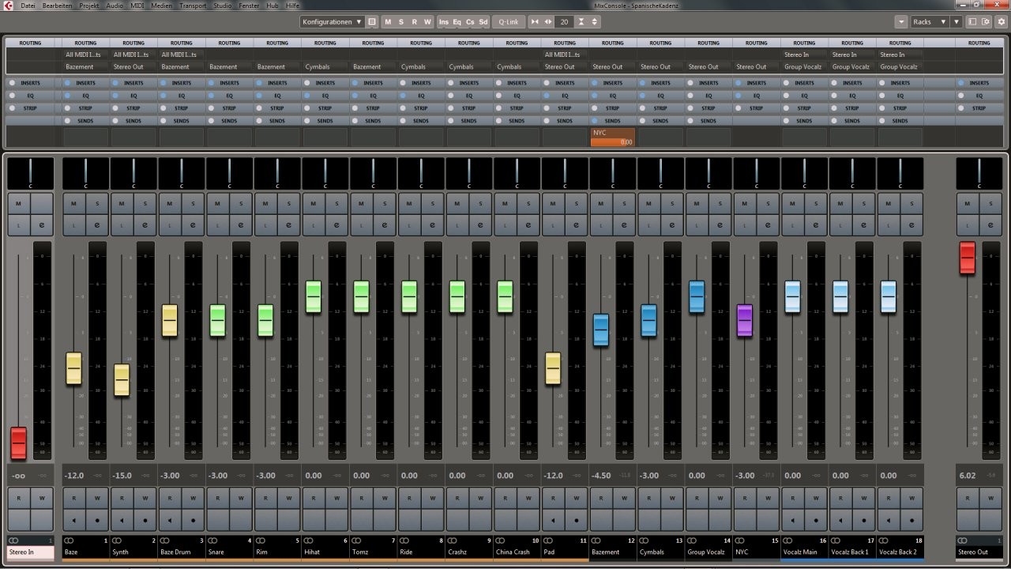Deactivate all mute states with toolbar M

click(388, 22)
